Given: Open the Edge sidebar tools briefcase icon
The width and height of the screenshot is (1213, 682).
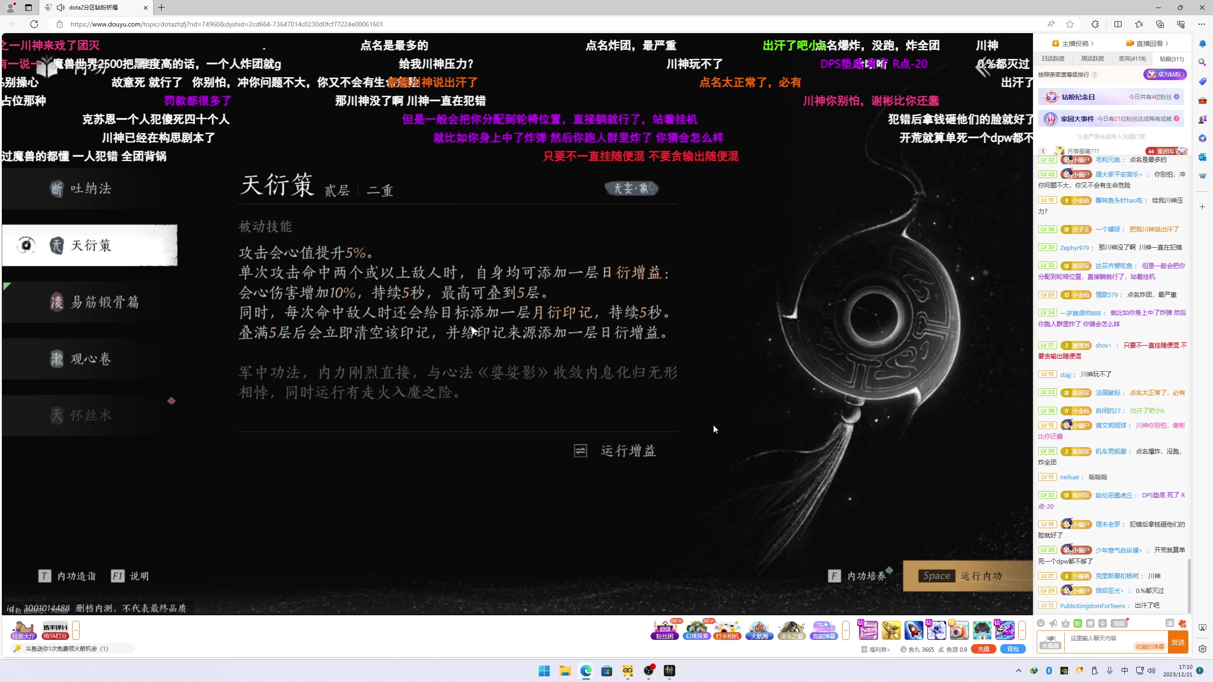Looking at the screenshot, I should click(1203, 100).
